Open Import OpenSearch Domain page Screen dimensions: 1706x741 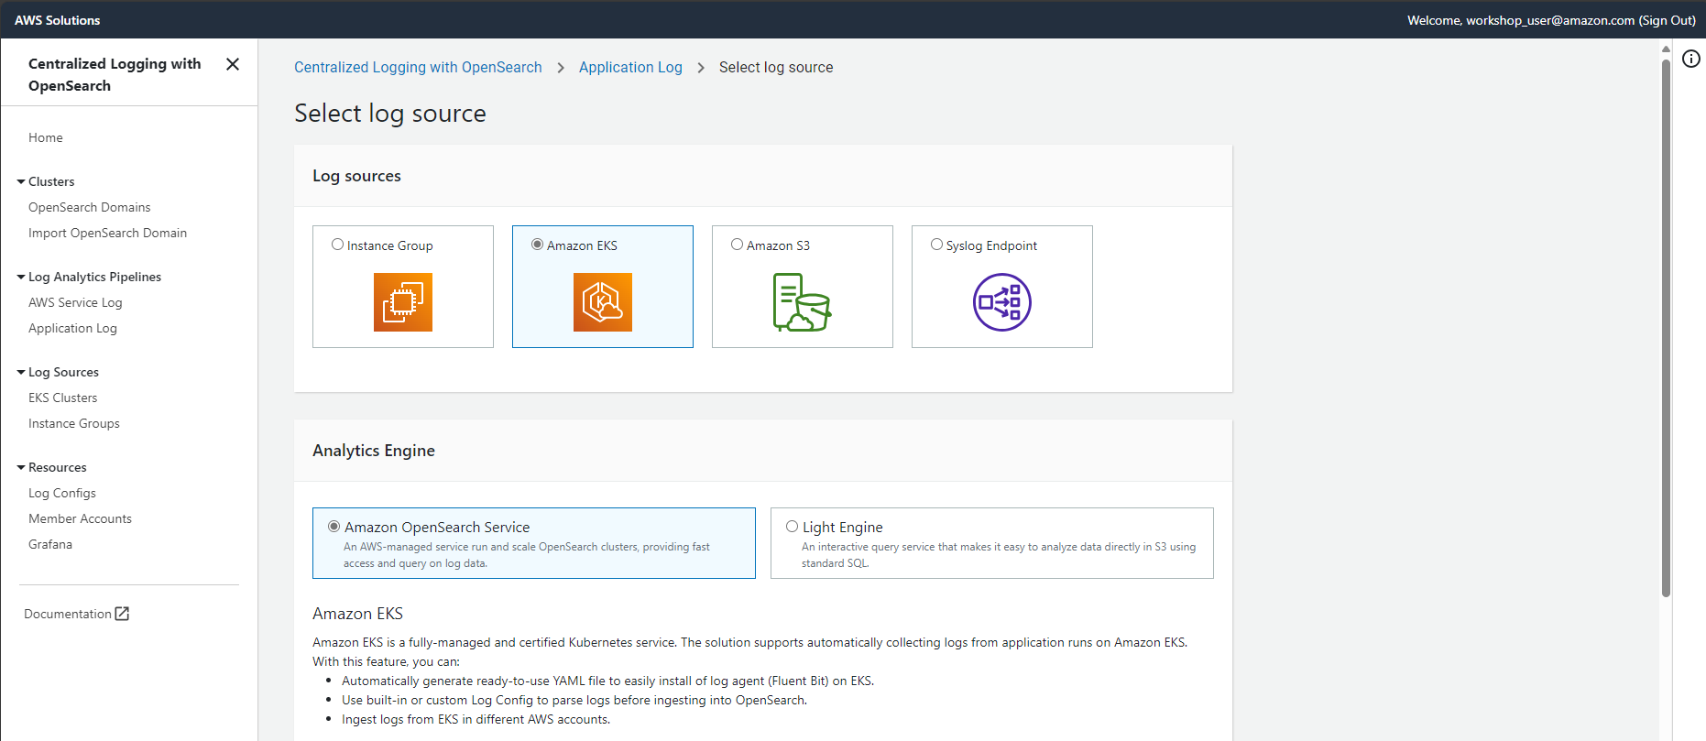click(107, 233)
